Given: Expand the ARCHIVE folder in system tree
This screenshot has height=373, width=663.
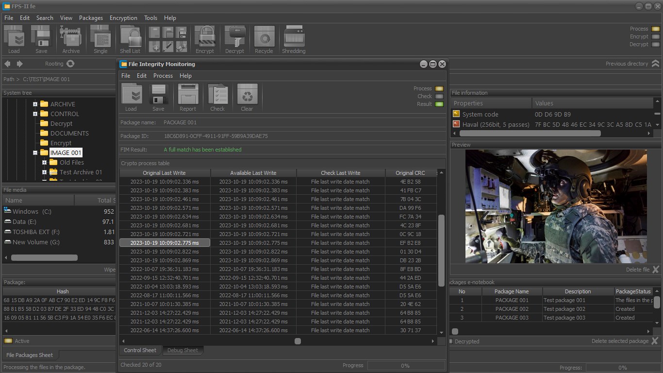Looking at the screenshot, I should (35, 104).
